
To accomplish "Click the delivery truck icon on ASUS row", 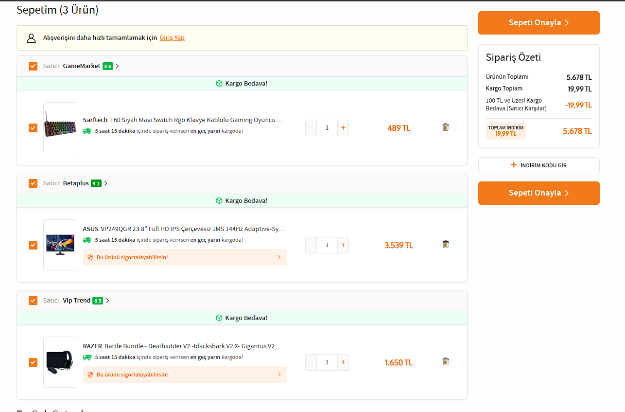I will pos(87,240).
